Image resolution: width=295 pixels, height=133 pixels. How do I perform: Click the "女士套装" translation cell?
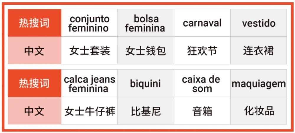(89, 50)
